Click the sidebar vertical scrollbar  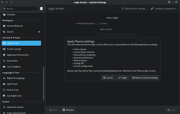[44, 86]
